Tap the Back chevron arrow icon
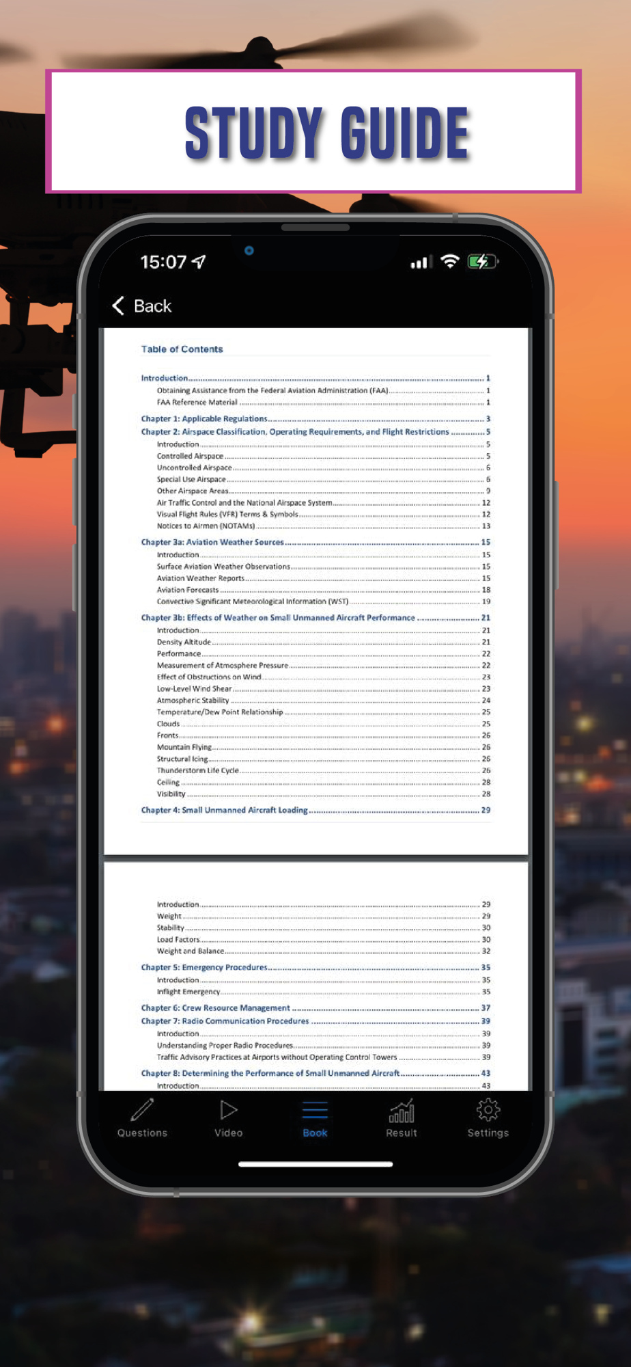This screenshot has width=631, height=1367. (x=118, y=306)
